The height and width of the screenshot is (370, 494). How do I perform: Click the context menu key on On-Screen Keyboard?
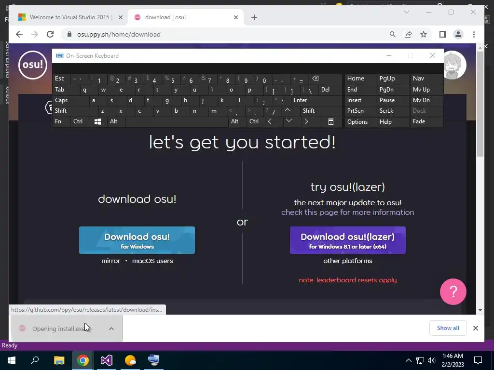tap(331, 122)
